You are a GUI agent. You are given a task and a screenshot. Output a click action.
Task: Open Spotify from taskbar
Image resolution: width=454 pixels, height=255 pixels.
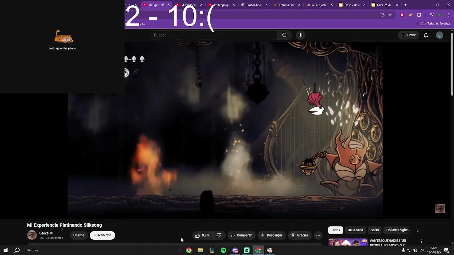(223, 250)
